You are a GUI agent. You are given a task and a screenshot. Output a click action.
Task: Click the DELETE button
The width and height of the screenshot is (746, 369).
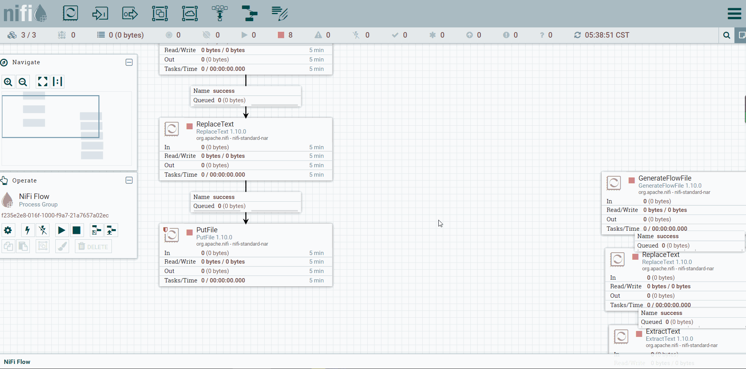[93, 246]
